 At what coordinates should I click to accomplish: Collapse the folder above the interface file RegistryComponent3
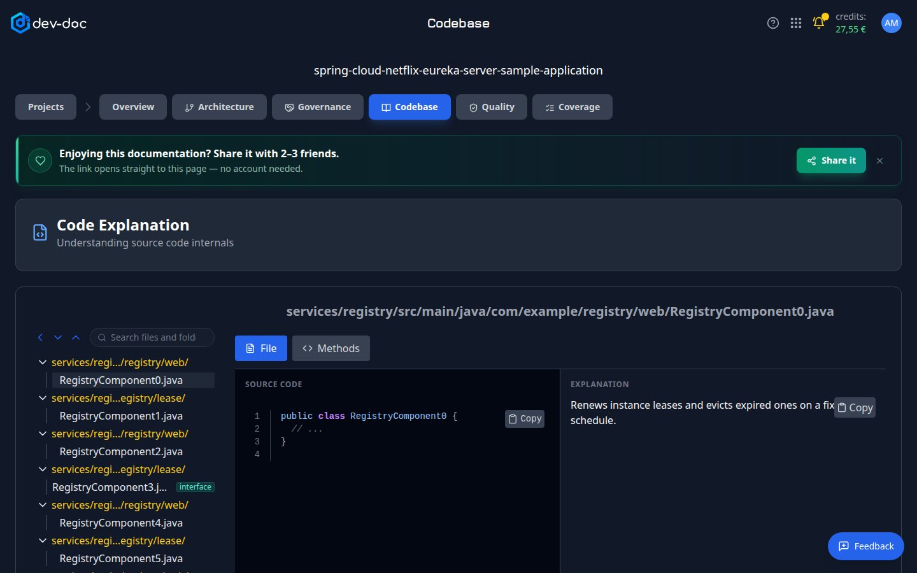(x=43, y=469)
